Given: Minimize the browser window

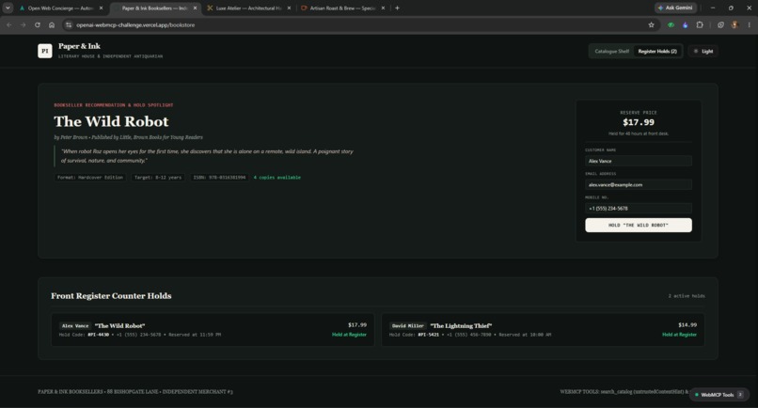Looking at the screenshot, I should (x=713, y=8).
